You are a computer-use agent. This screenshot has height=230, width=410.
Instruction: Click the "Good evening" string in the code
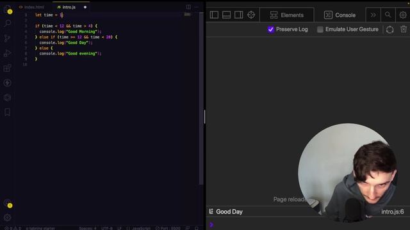coord(81,54)
